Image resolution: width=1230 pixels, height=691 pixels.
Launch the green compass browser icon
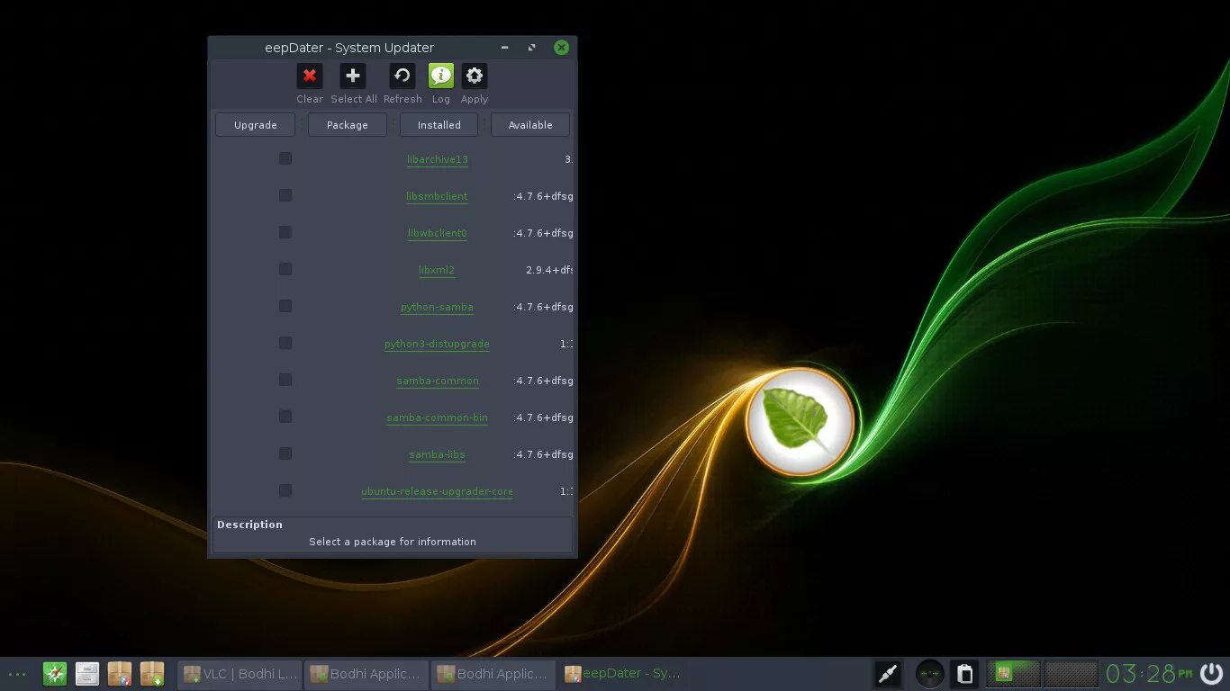[x=55, y=673]
